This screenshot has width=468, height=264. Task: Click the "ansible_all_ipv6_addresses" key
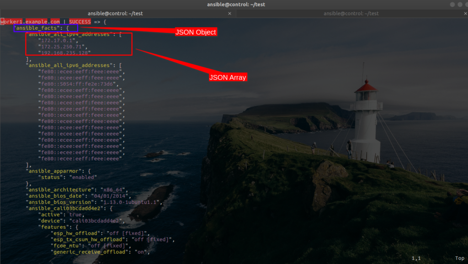point(69,65)
